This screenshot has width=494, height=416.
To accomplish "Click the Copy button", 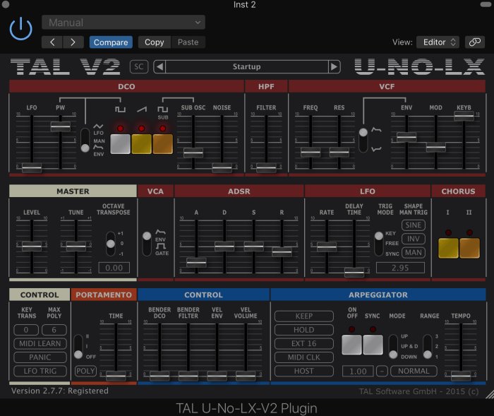I will pos(154,42).
